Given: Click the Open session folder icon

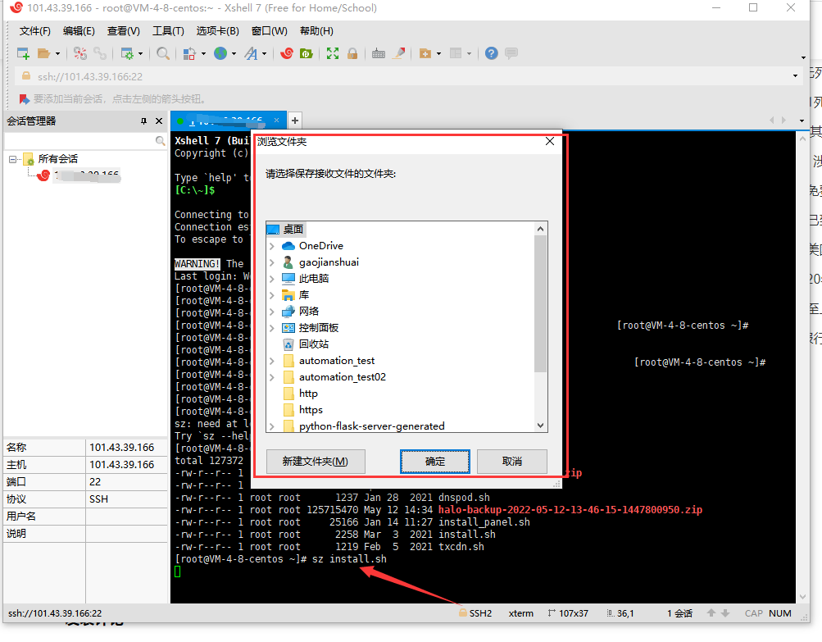Looking at the screenshot, I should point(43,53).
